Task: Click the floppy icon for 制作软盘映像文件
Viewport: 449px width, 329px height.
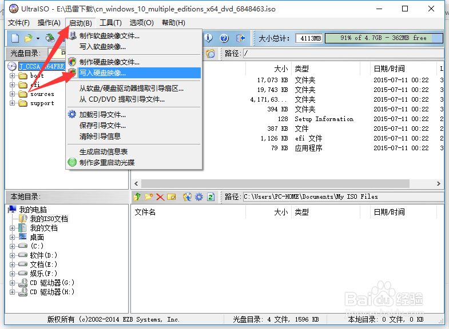Action: tap(72, 36)
